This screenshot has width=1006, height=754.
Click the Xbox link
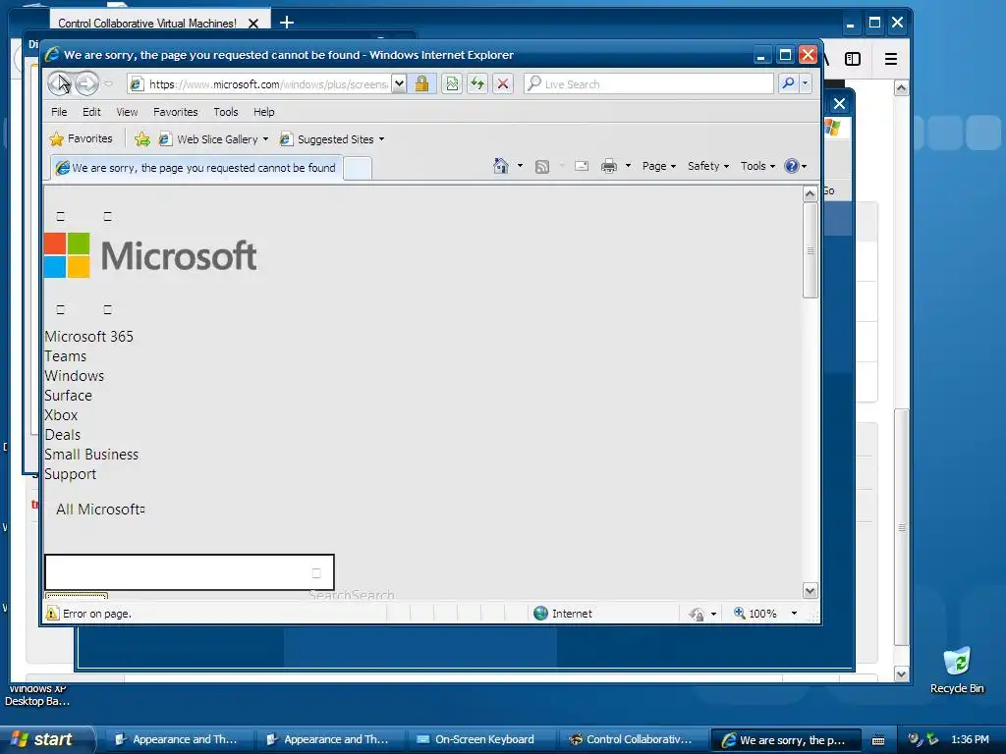pyautogui.click(x=61, y=415)
